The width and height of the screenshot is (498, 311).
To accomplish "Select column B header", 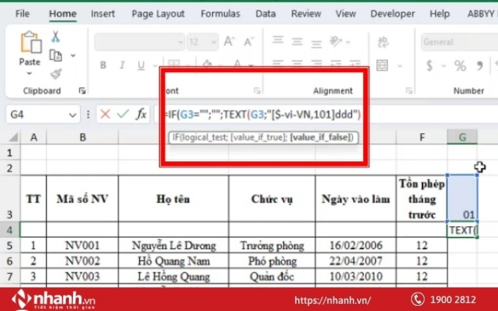I will [x=83, y=137].
